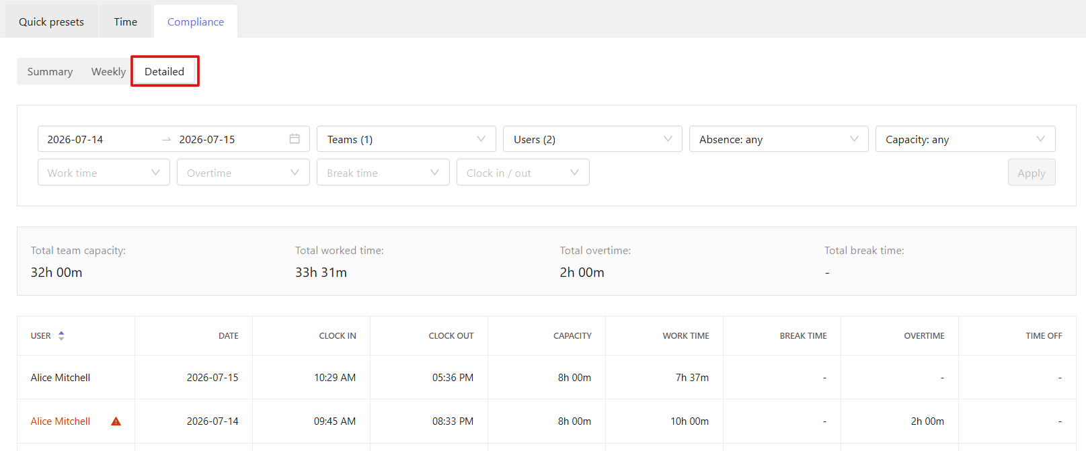
Task: Select Alice Mitchell in the 2026-07-15 row
Action: click(x=61, y=378)
